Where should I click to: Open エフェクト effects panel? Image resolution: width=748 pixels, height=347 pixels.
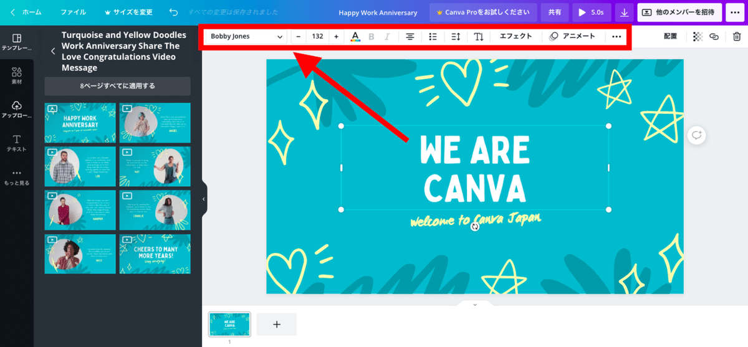pos(516,37)
